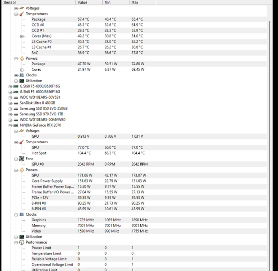Select the Hot Spot temperature row

tap(149, 153)
